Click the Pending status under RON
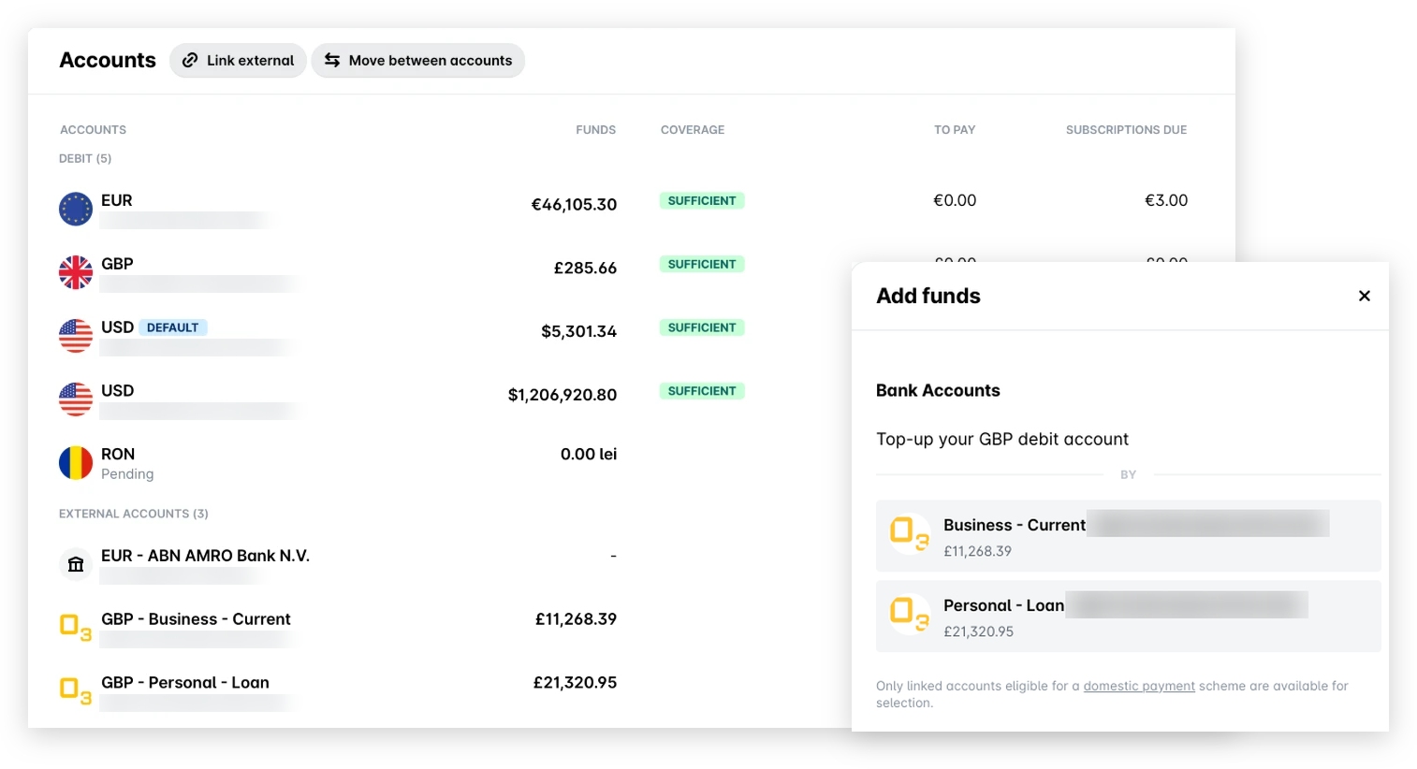Image resolution: width=1417 pixels, height=769 pixels. click(x=127, y=474)
